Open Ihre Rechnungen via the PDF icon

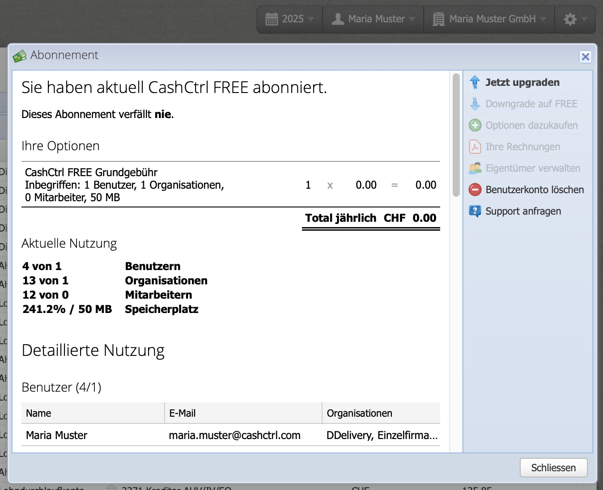[x=475, y=147]
